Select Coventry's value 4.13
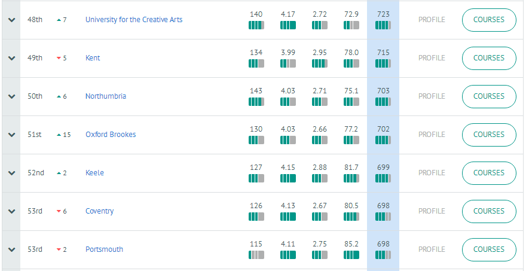Image resolution: width=526 pixels, height=271 pixels. pos(288,206)
